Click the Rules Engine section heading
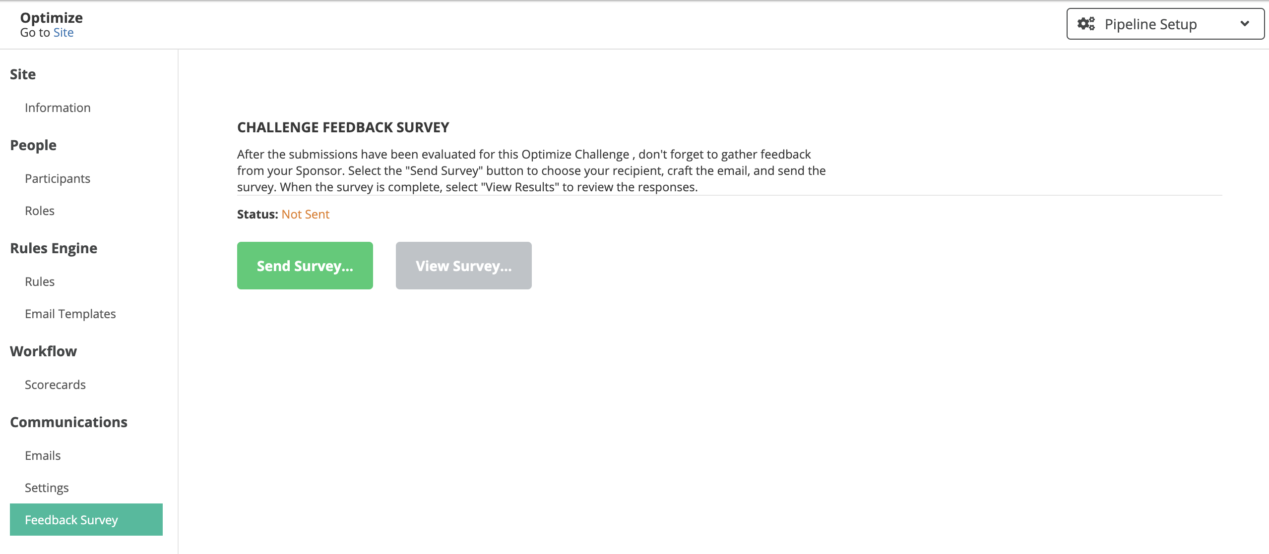Image resolution: width=1269 pixels, height=554 pixels. (x=54, y=248)
